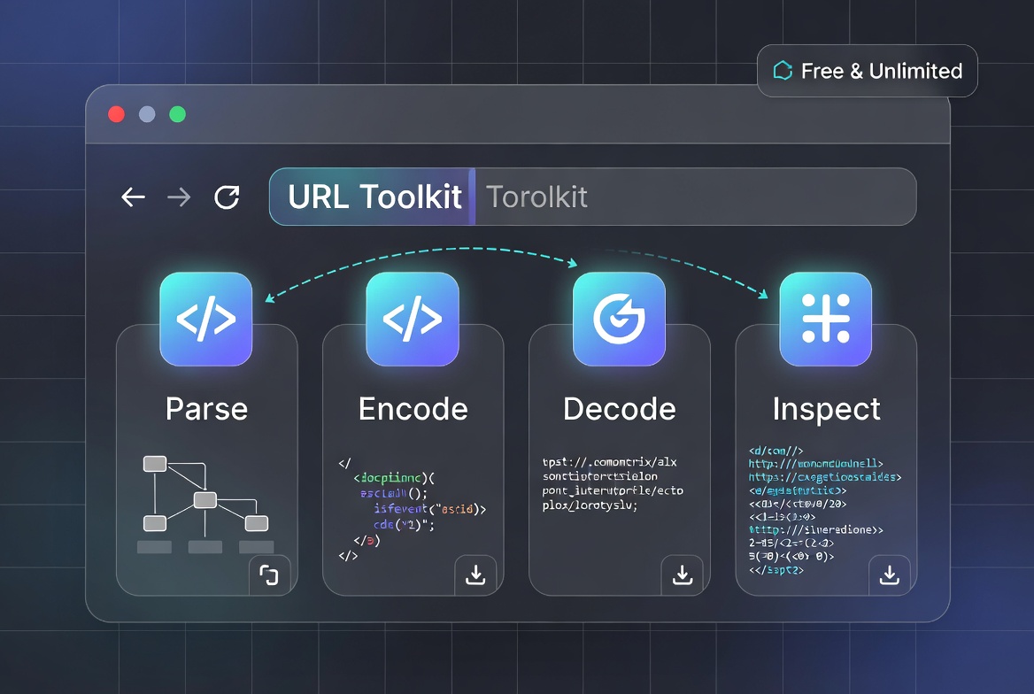The width and height of the screenshot is (1034, 694).
Task: Click the hexagon icon in Free & Unlimited badge
Action: 783,71
